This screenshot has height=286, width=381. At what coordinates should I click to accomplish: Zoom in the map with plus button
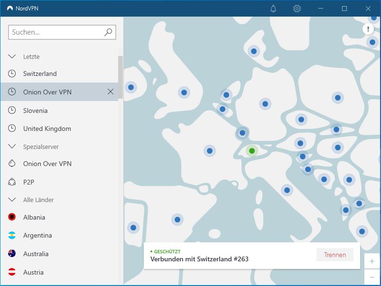372,261
